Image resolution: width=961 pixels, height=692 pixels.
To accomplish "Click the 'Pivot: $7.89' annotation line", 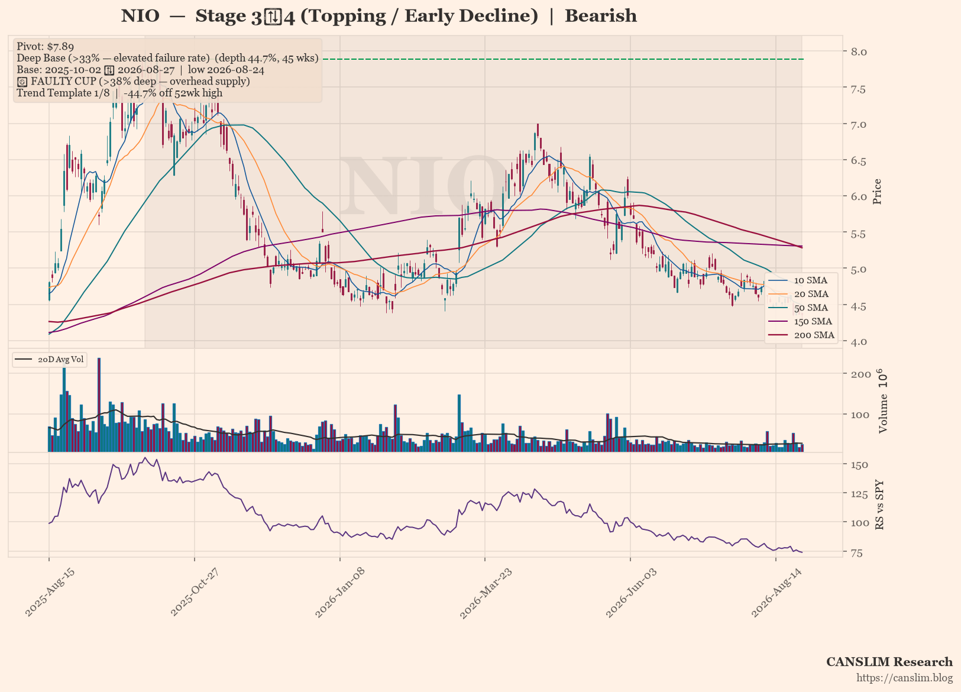I will point(46,46).
